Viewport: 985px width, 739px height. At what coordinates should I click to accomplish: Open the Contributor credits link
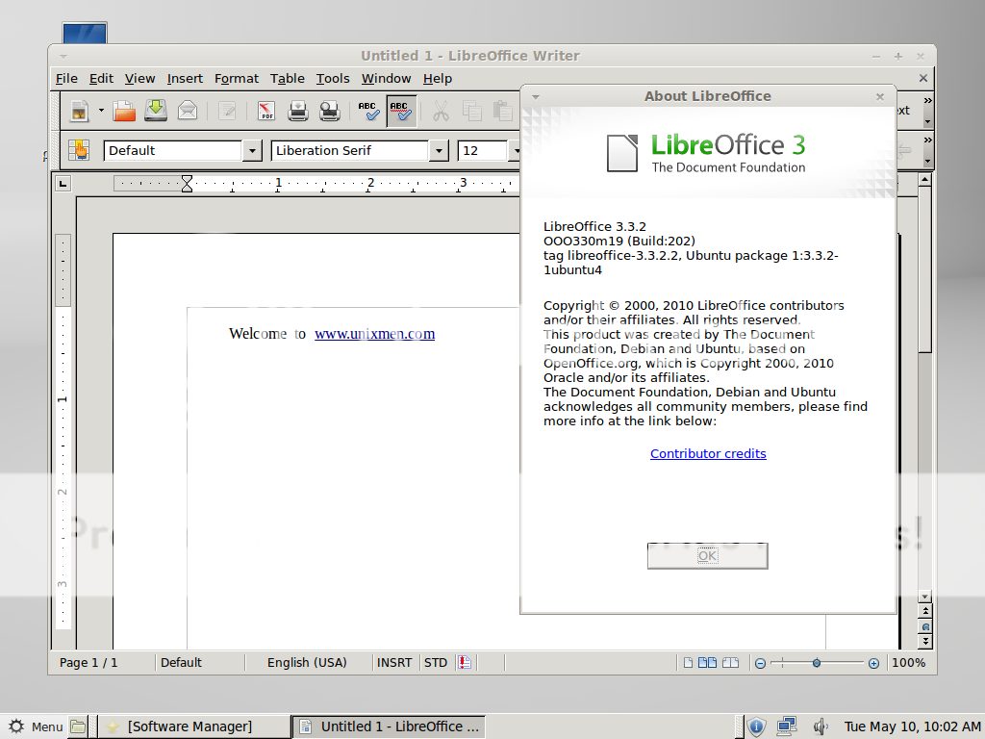pos(708,454)
